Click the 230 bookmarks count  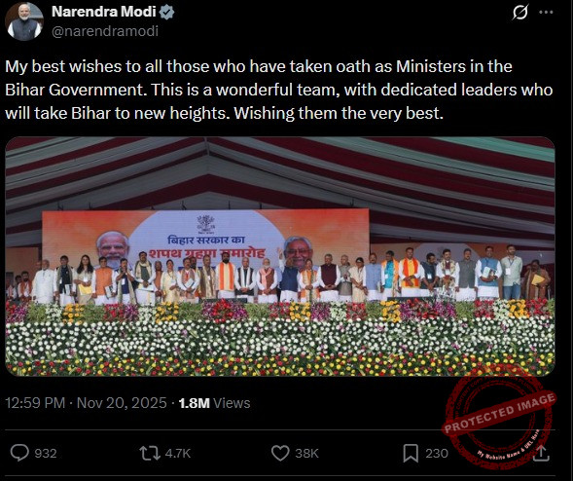tap(437, 454)
